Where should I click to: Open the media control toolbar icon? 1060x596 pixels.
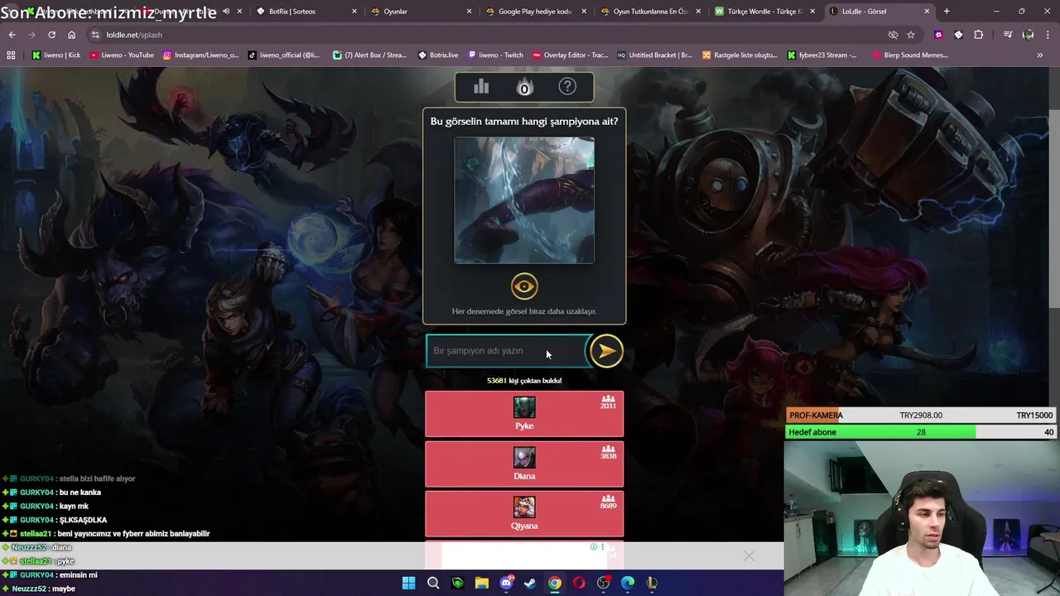click(1008, 35)
